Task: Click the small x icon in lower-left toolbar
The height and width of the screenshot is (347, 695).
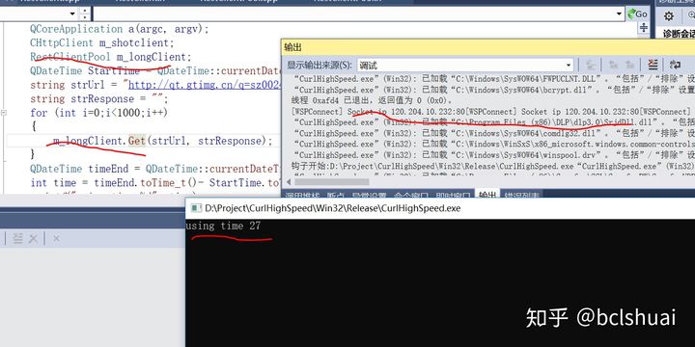Action: (56, 239)
